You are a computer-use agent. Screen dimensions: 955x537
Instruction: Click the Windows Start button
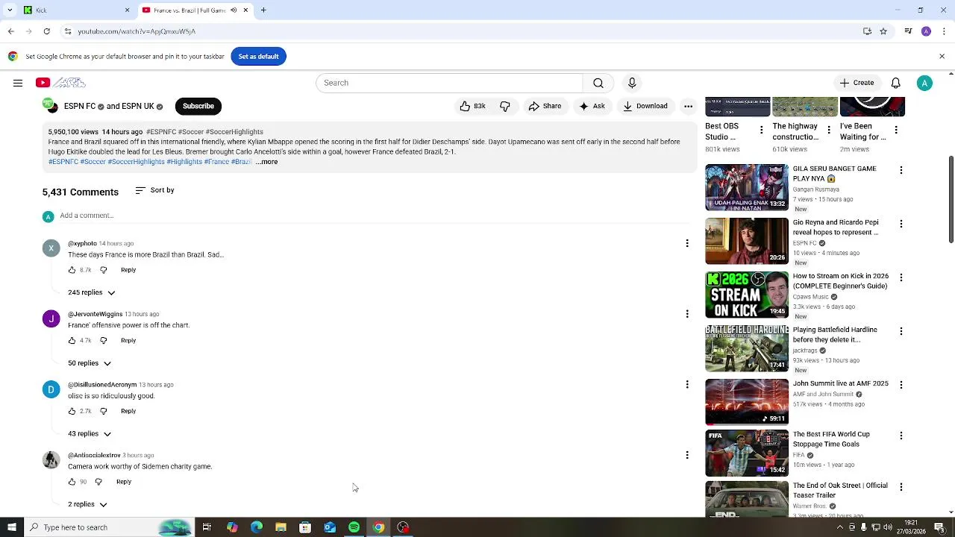click(x=12, y=527)
